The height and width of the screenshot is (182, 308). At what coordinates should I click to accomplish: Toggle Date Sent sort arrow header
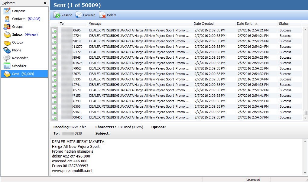256,24
